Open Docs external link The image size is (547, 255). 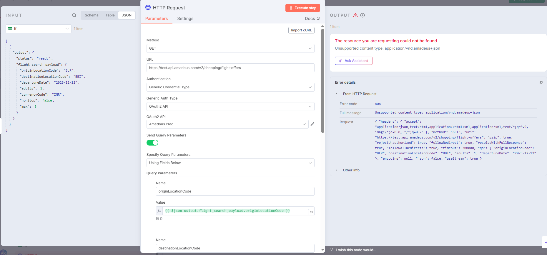(312, 18)
